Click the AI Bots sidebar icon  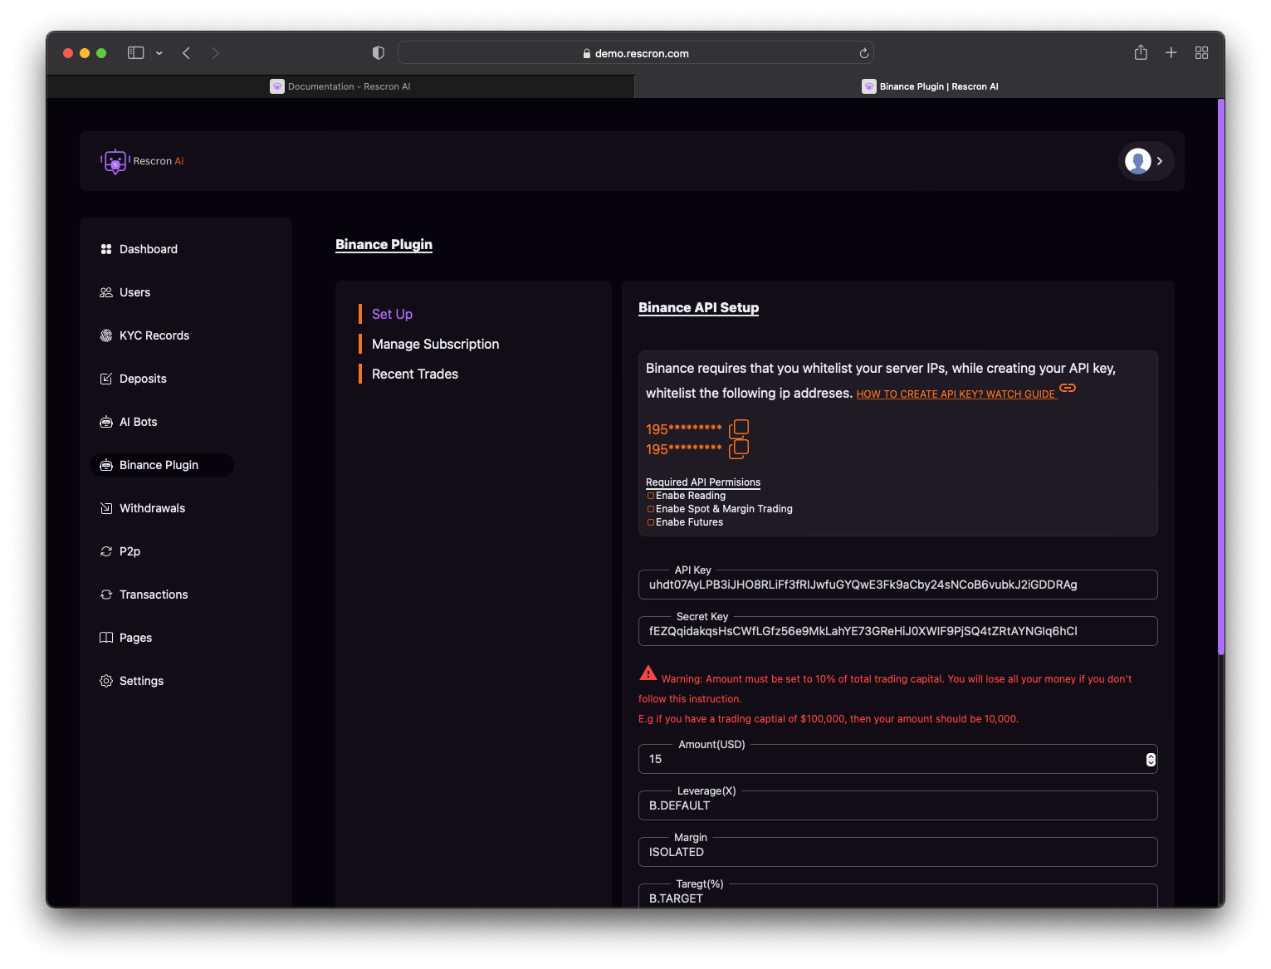(x=106, y=422)
